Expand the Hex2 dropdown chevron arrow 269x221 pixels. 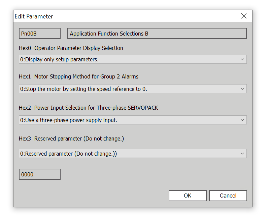[x=242, y=120]
